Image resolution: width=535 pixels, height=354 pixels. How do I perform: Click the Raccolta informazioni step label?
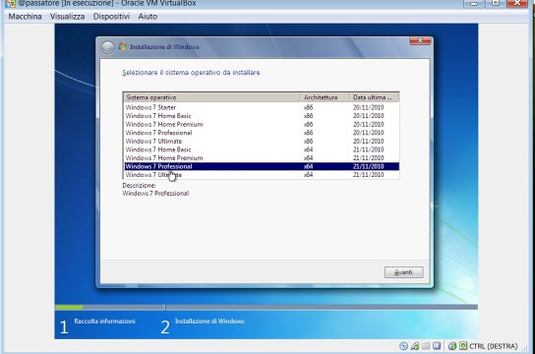(105, 322)
